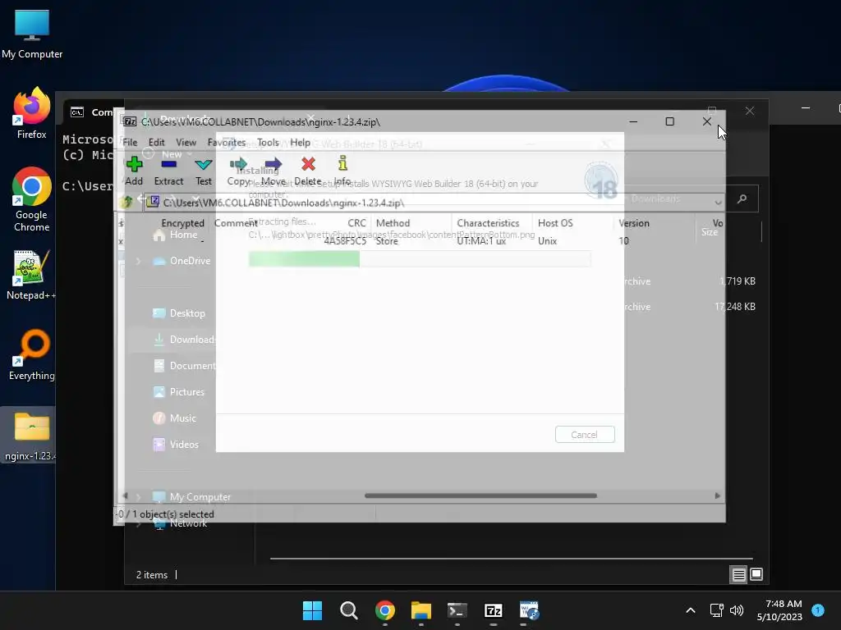This screenshot has height=630, width=841.
Task: Click the Extract toolbar icon in 7-Zip
Action: tap(168, 171)
